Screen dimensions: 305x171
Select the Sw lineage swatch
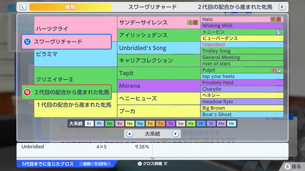point(181,123)
